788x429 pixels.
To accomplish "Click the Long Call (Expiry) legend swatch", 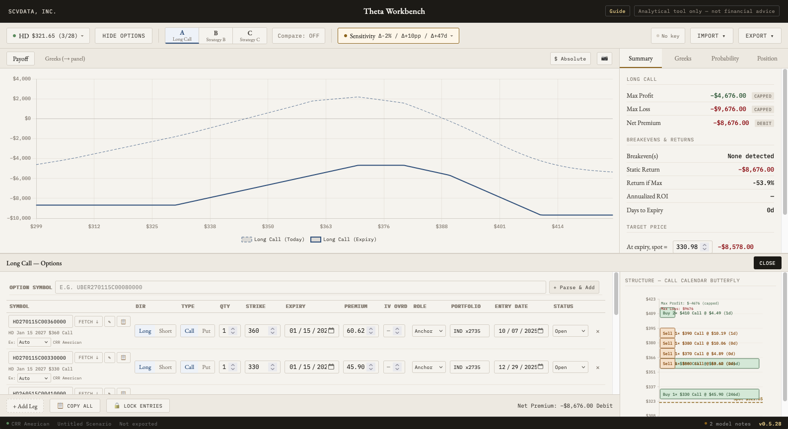I will pos(316,240).
